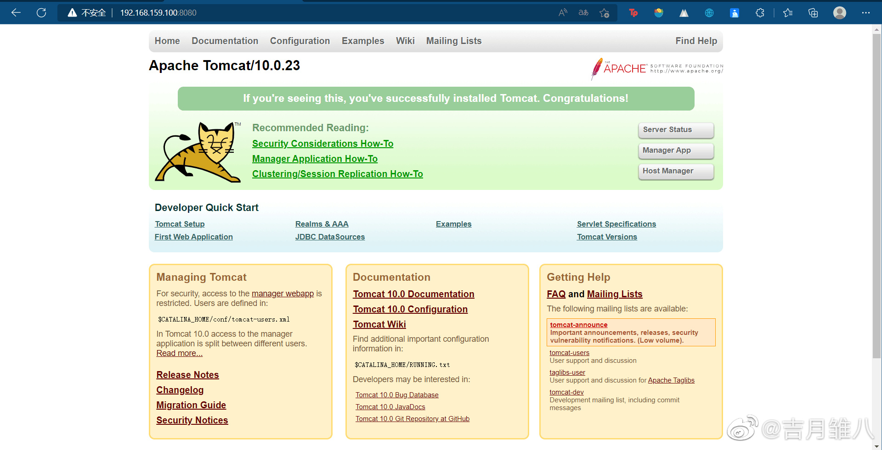This screenshot has width=882, height=450.
Task: Open Manager Application How-To link
Action: point(315,159)
